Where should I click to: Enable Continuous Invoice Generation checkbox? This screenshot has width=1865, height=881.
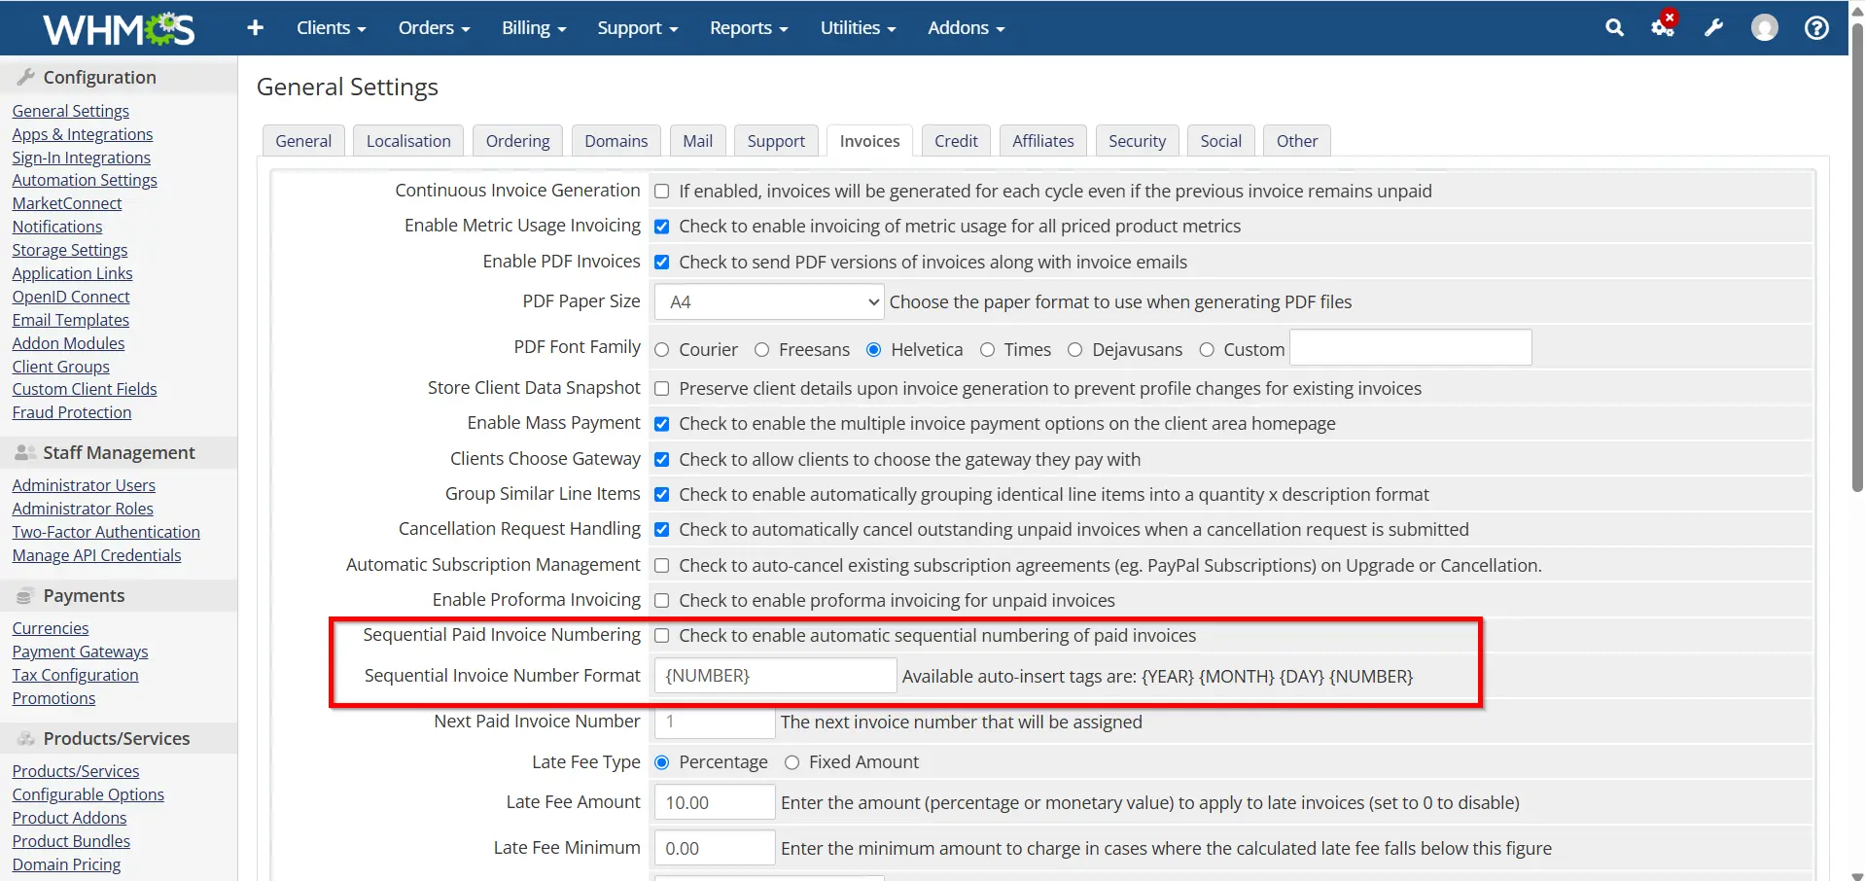click(x=662, y=192)
